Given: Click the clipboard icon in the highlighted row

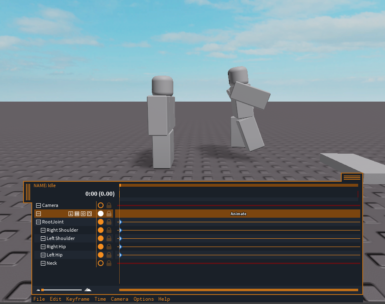Looking at the screenshot, I should coord(90,214).
